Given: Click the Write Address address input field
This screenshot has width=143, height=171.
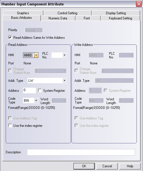Looking at the screenshot, I should pos(95,90).
